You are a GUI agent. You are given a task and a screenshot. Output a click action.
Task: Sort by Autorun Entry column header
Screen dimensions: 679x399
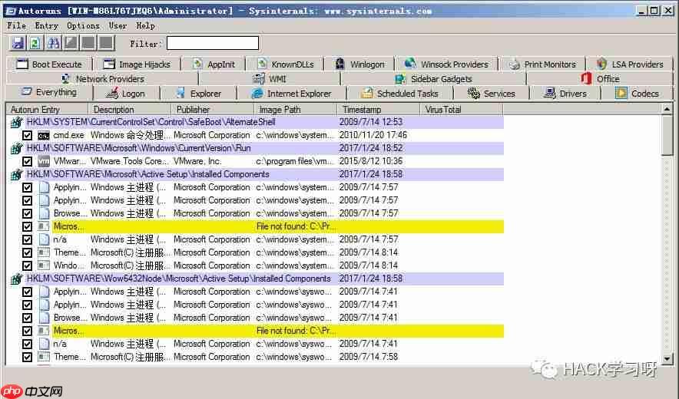pyautogui.click(x=47, y=110)
